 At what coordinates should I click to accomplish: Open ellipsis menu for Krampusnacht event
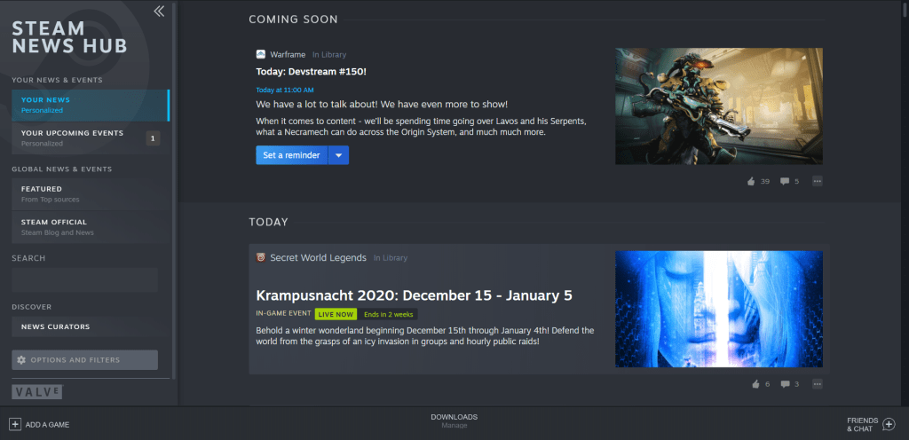[x=818, y=384]
